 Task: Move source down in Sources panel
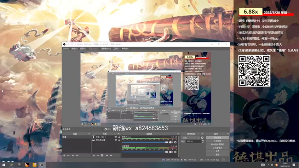point(111,155)
